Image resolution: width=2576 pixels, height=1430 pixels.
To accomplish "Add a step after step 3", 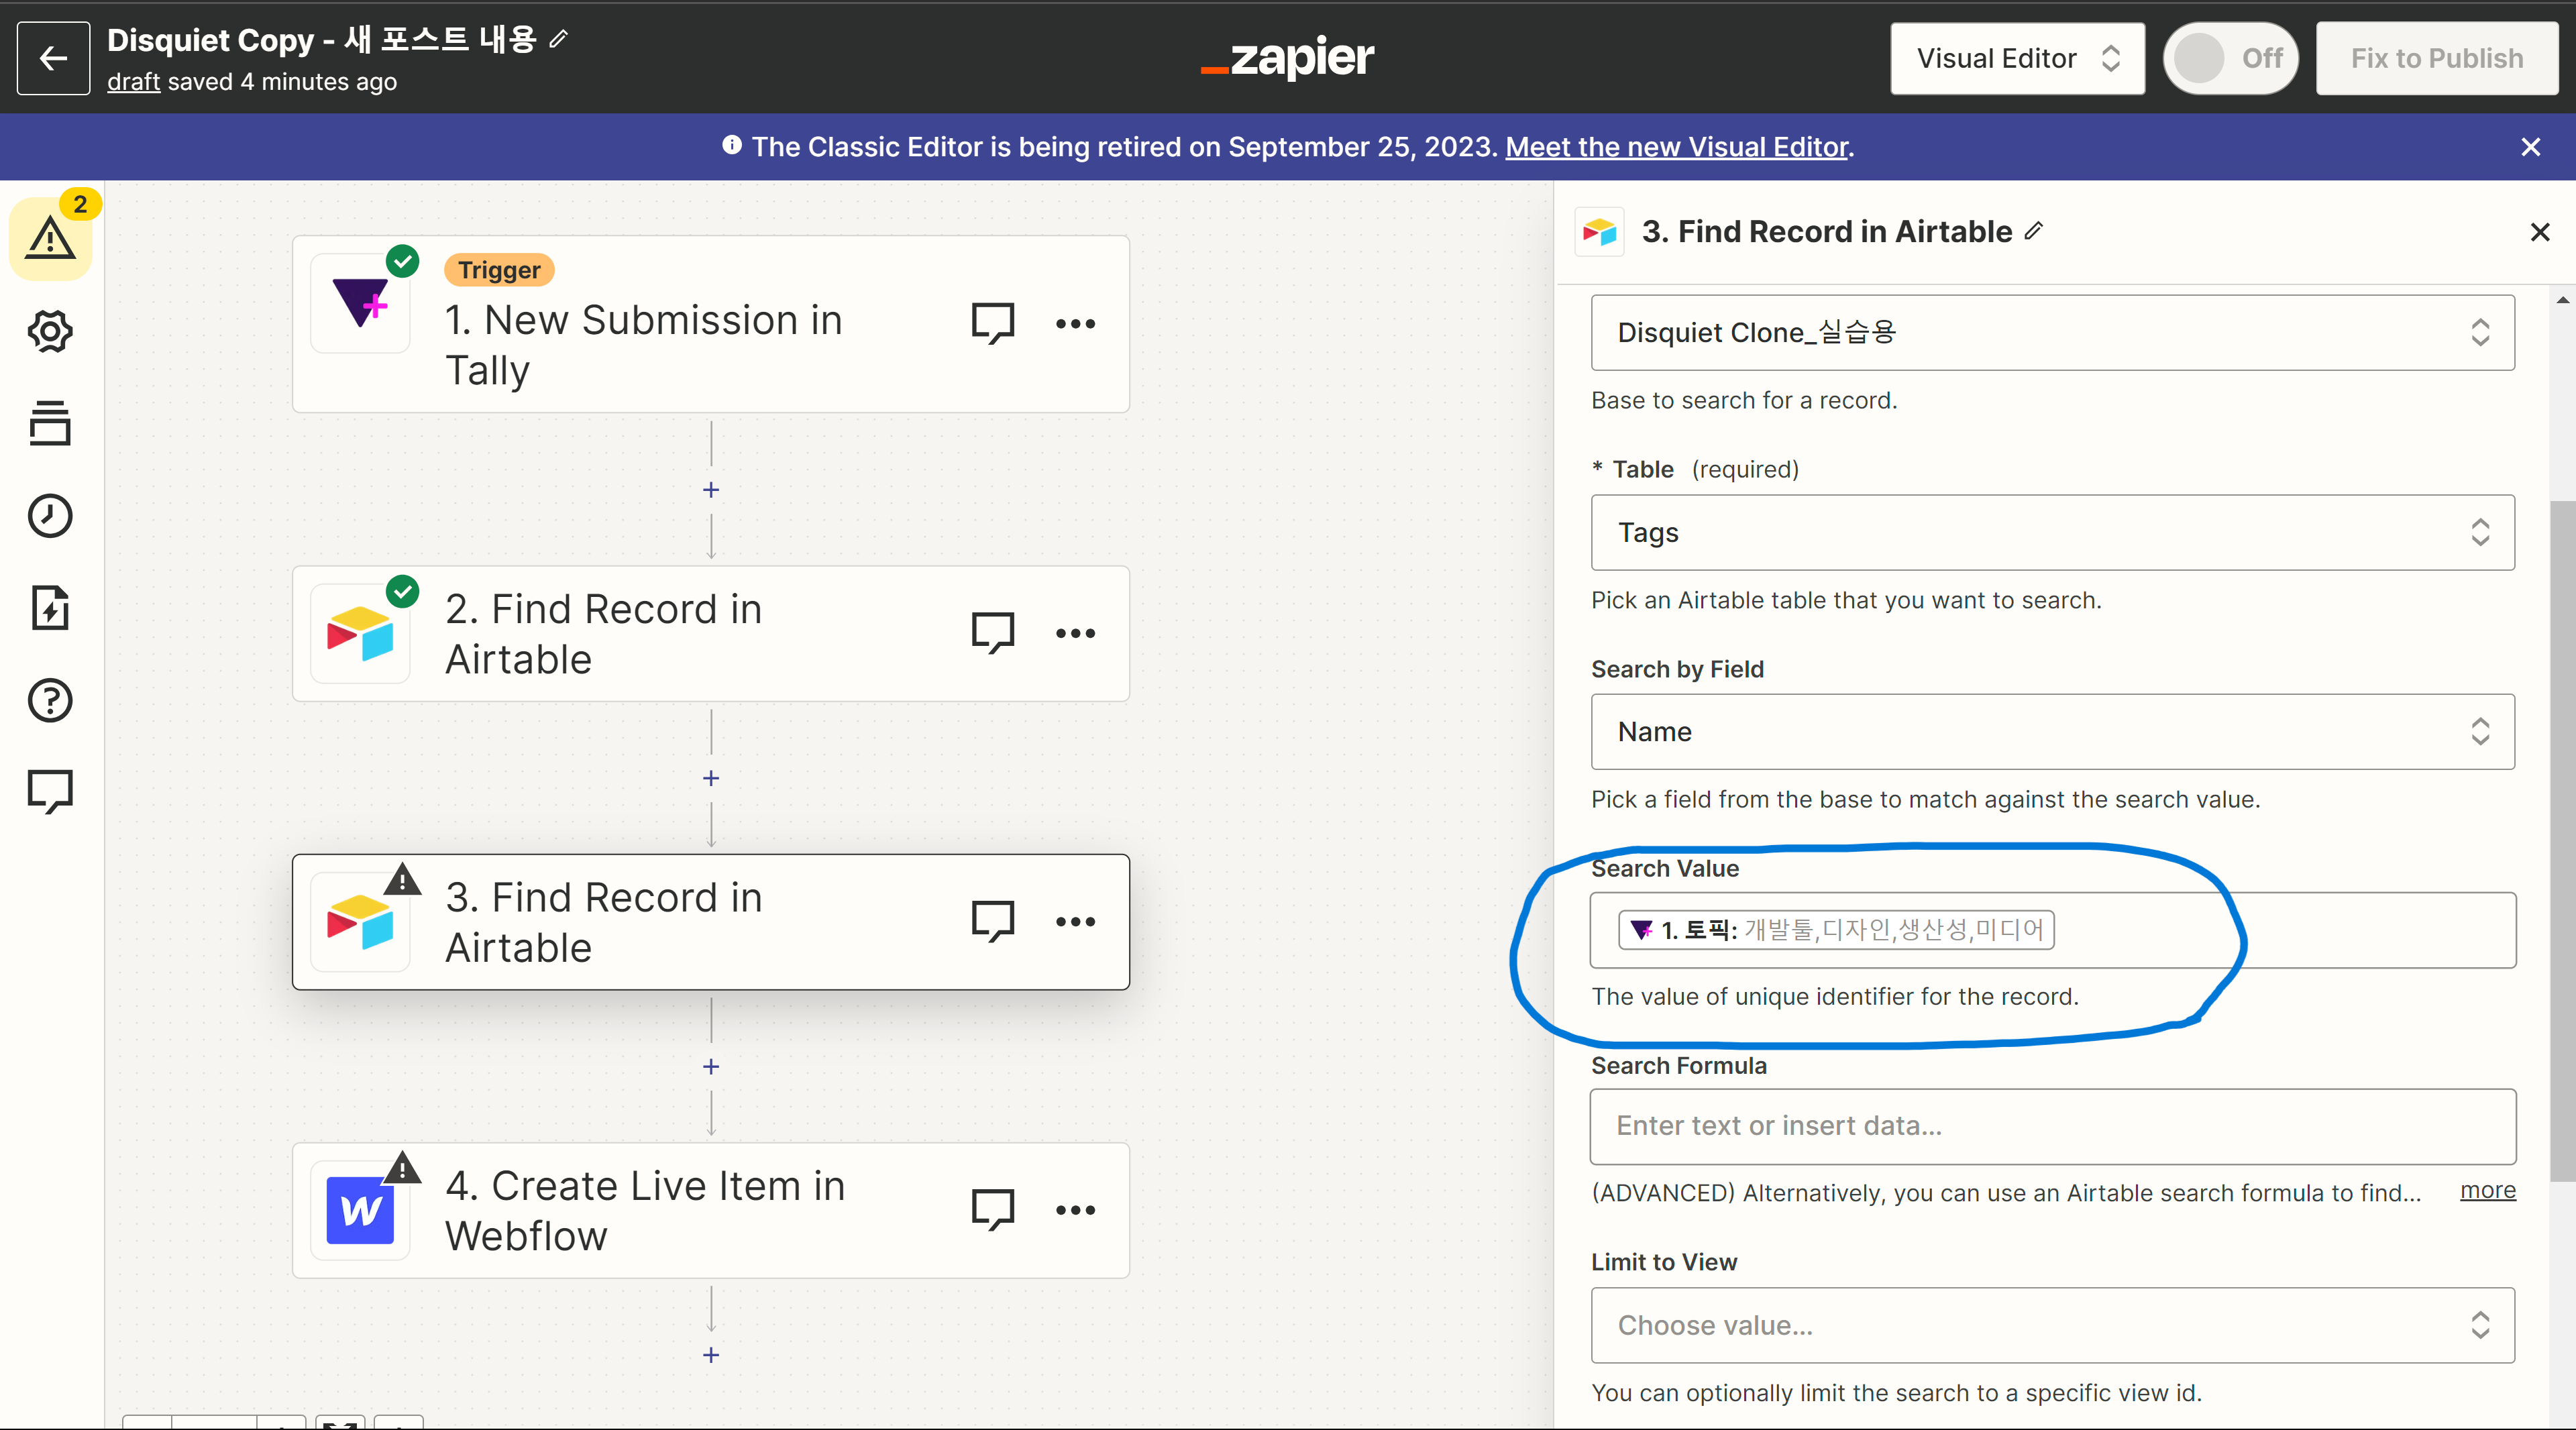I will pos(711,1067).
